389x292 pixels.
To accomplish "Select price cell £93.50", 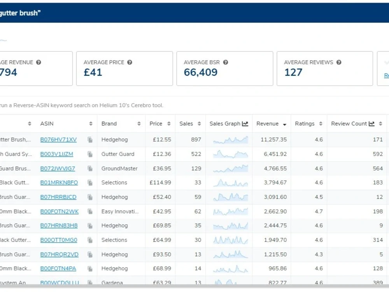I will 162,254.
